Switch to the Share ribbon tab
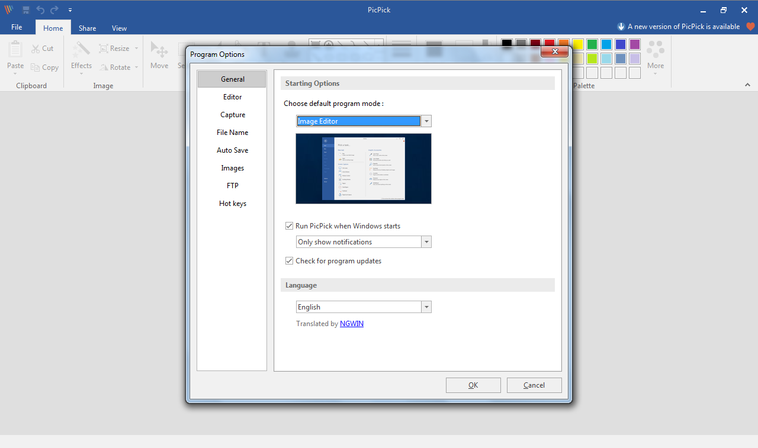Screen dimensions: 758x448 tap(88, 28)
